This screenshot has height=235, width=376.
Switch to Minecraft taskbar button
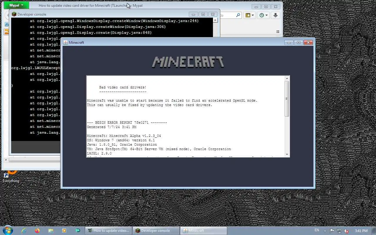click(203, 231)
